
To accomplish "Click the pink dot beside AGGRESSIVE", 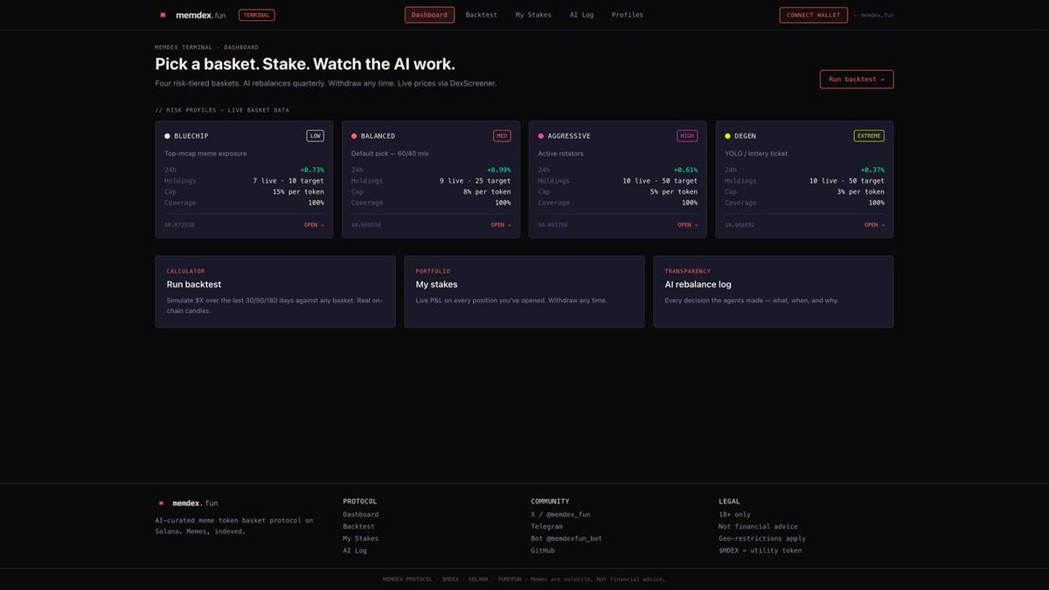I will pos(541,136).
